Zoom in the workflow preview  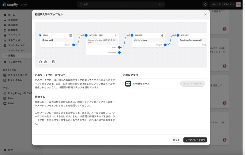45,62
